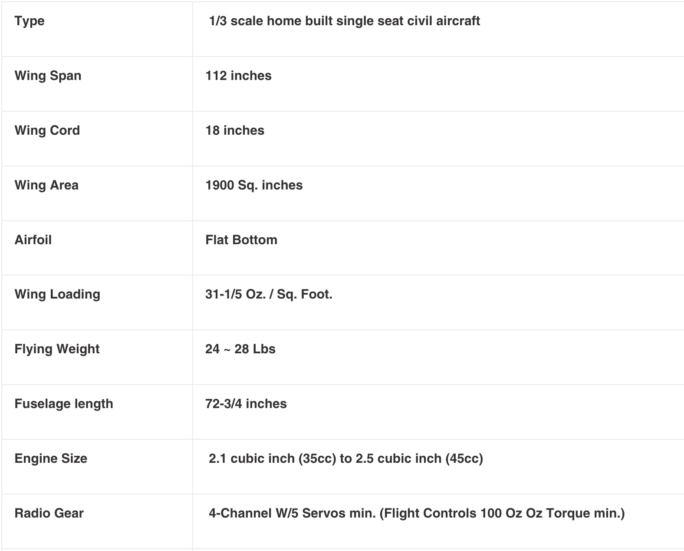Click the 18 inches value
The image size is (684, 551).
235,130
